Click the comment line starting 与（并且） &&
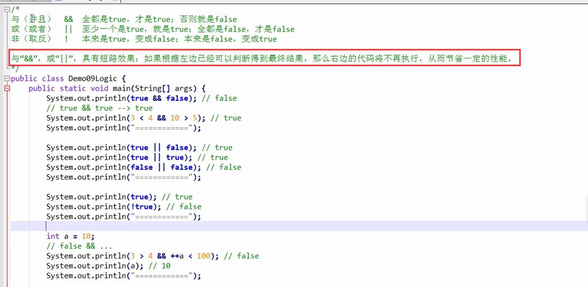This screenshot has height=287, width=588. (124, 19)
